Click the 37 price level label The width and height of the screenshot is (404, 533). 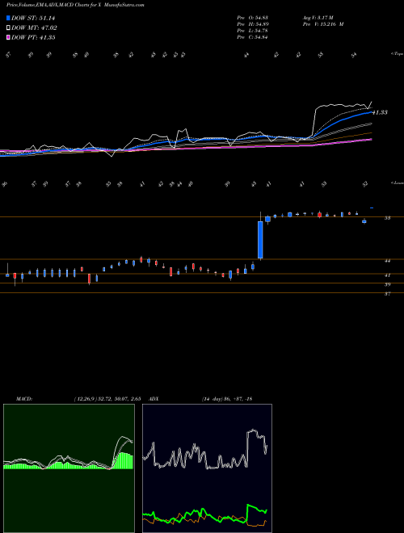(387, 294)
